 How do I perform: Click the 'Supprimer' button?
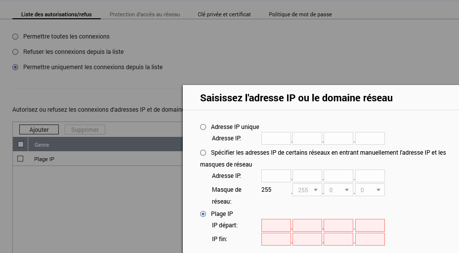pyautogui.click(x=85, y=129)
